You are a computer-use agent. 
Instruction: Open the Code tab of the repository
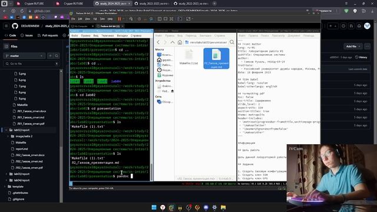tap(11, 35)
